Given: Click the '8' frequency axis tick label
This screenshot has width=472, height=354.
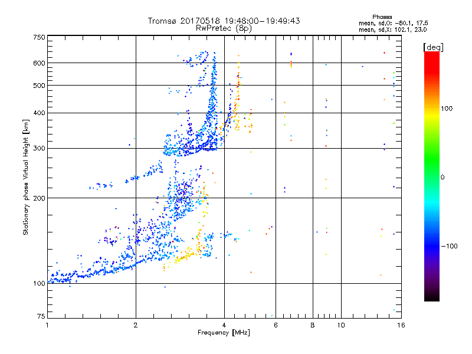Looking at the screenshot, I should click(313, 325).
